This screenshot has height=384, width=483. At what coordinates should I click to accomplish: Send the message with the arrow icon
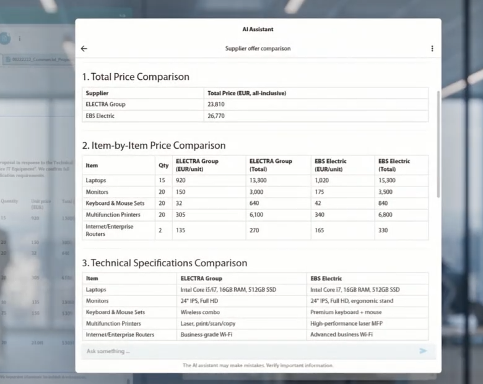[x=423, y=351]
